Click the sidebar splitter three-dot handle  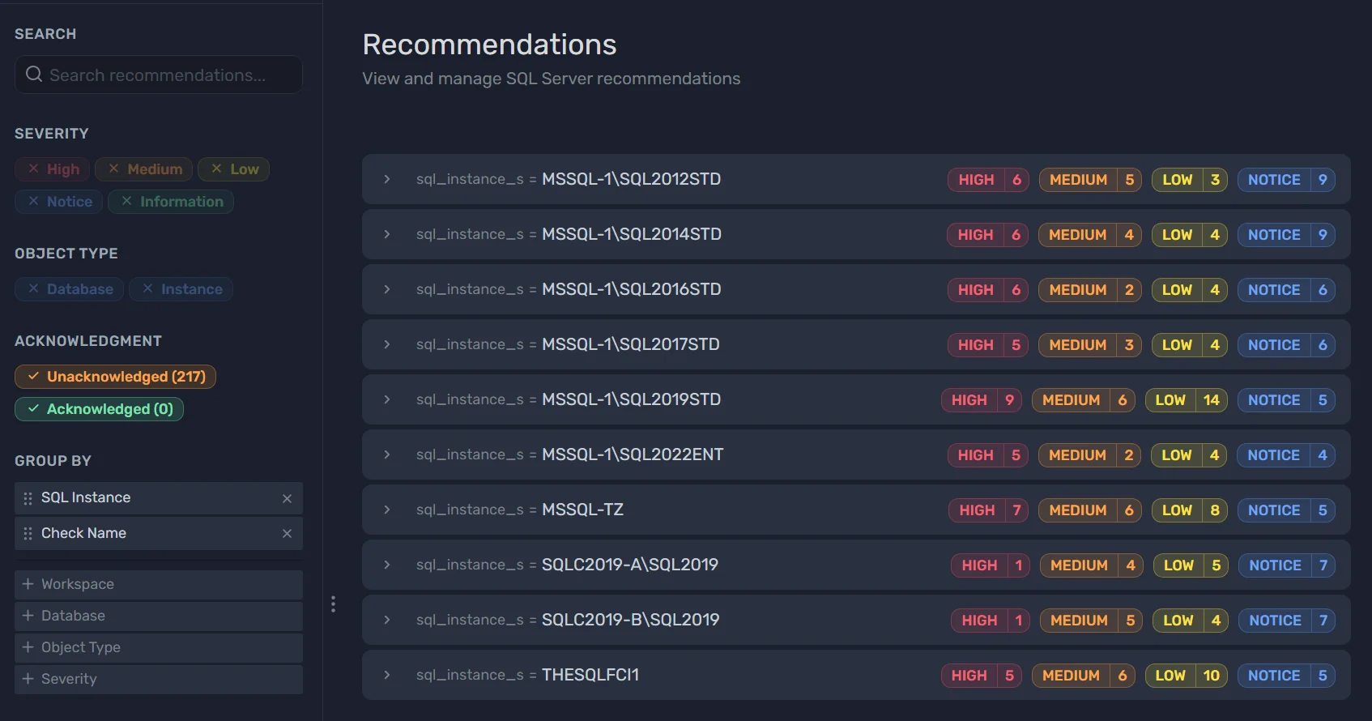[x=333, y=604]
